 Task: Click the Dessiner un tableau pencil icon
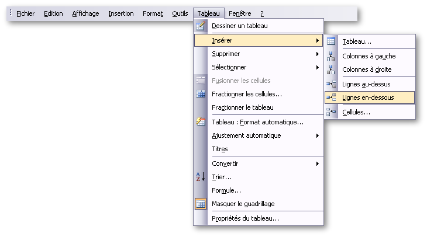coord(201,26)
